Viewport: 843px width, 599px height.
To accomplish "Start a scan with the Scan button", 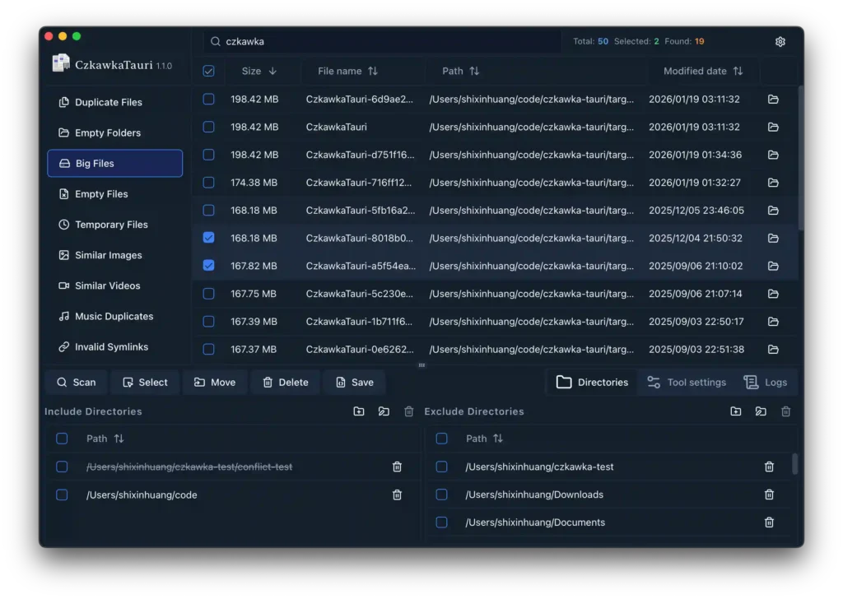I will tap(77, 383).
